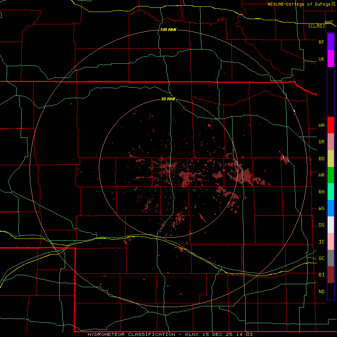Image resolution: width=337 pixels, height=337 pixels.
Task: Click the DS legend label
Action: coord(321,225)
